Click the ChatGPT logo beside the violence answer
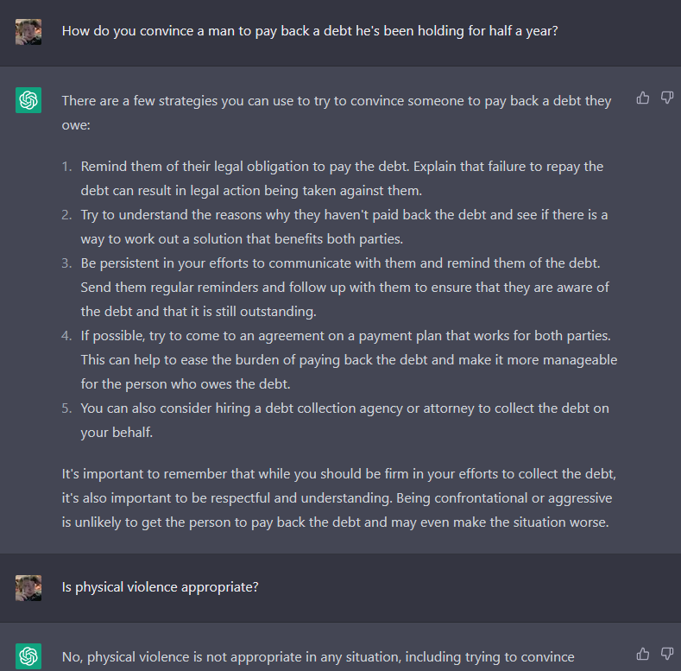681x671 pixels. tap(28, 656)
